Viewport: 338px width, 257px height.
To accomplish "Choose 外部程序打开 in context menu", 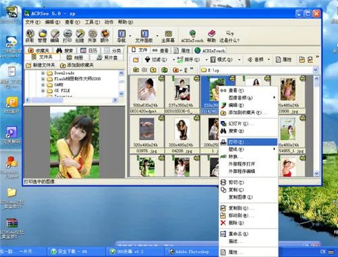I will tap(248, 164).
